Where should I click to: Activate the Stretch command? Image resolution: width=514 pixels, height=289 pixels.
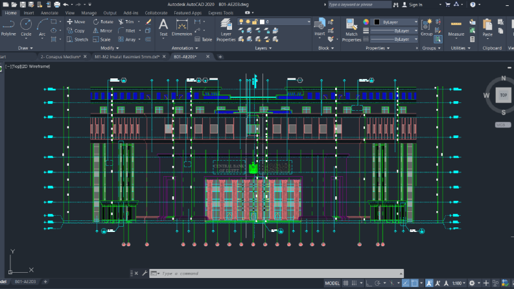[77, 40]
